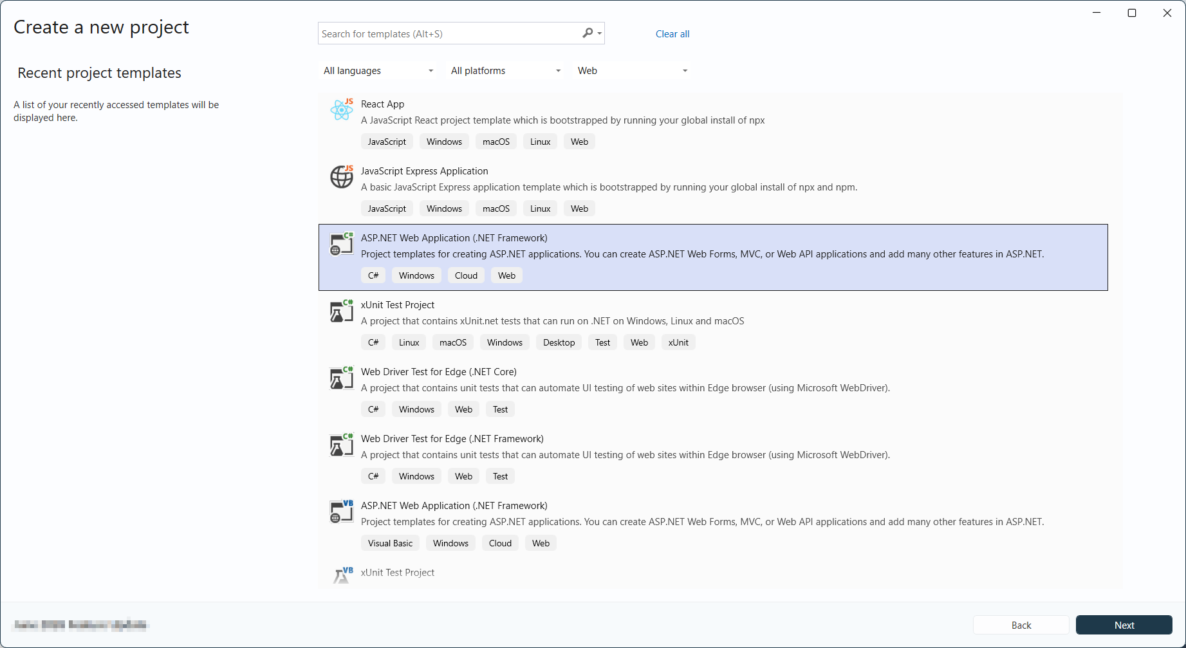Click Windows tag under JavaScript Express Application

(444, 208)
